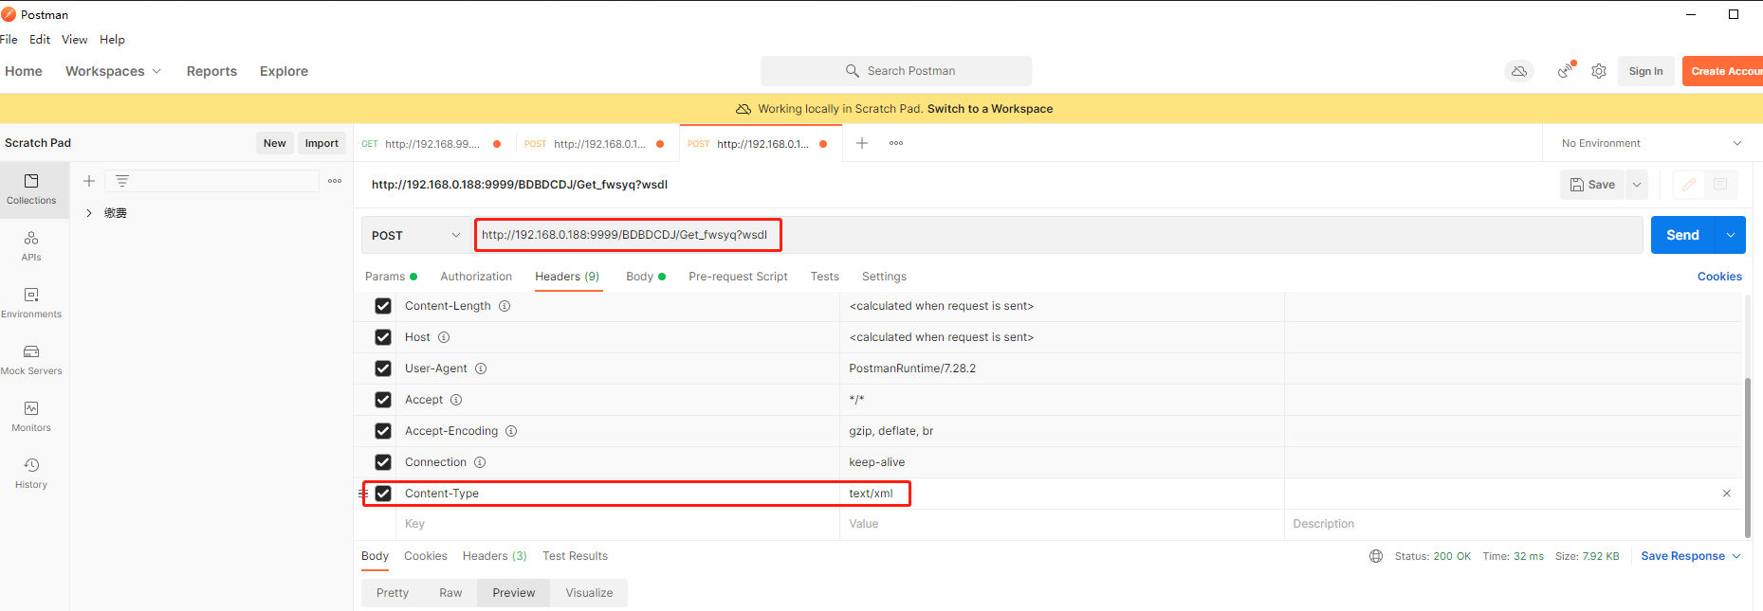Switch to the Authorization tab

pos(476,277)
